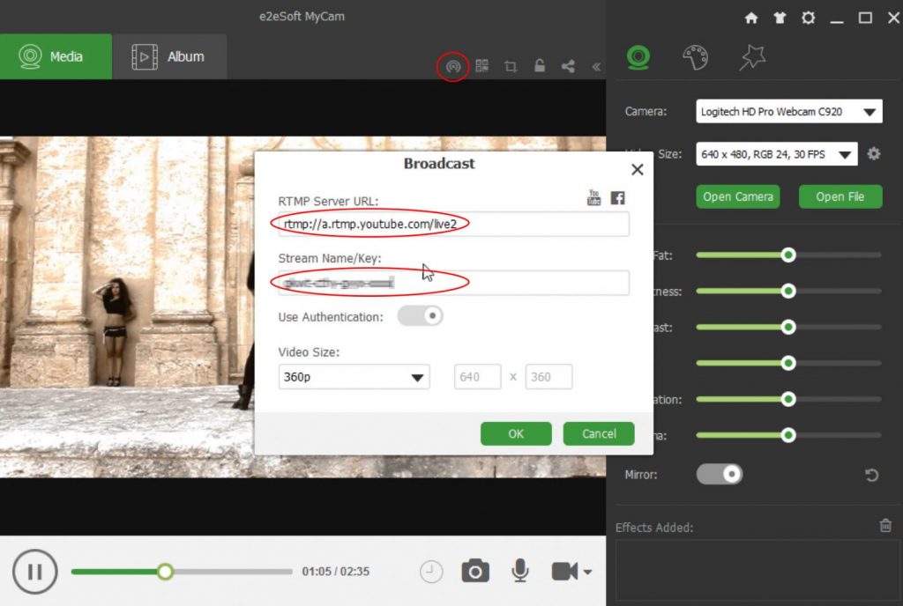
Task: Select the Media tab
Action: [x=56, y=56]
